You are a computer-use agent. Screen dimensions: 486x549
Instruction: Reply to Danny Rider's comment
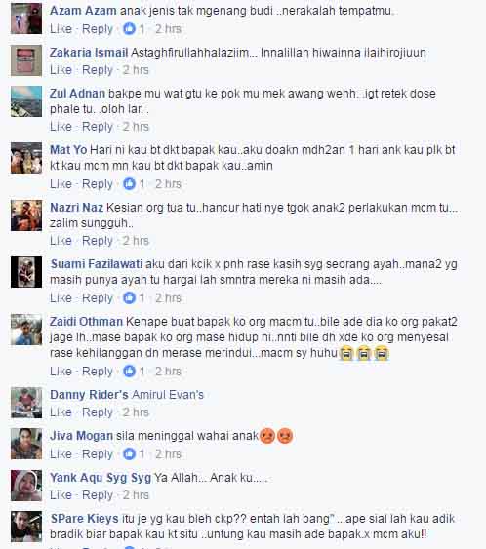tap(98, 412)
